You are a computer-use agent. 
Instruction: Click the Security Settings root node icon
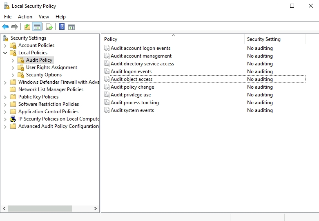[5, 38]
